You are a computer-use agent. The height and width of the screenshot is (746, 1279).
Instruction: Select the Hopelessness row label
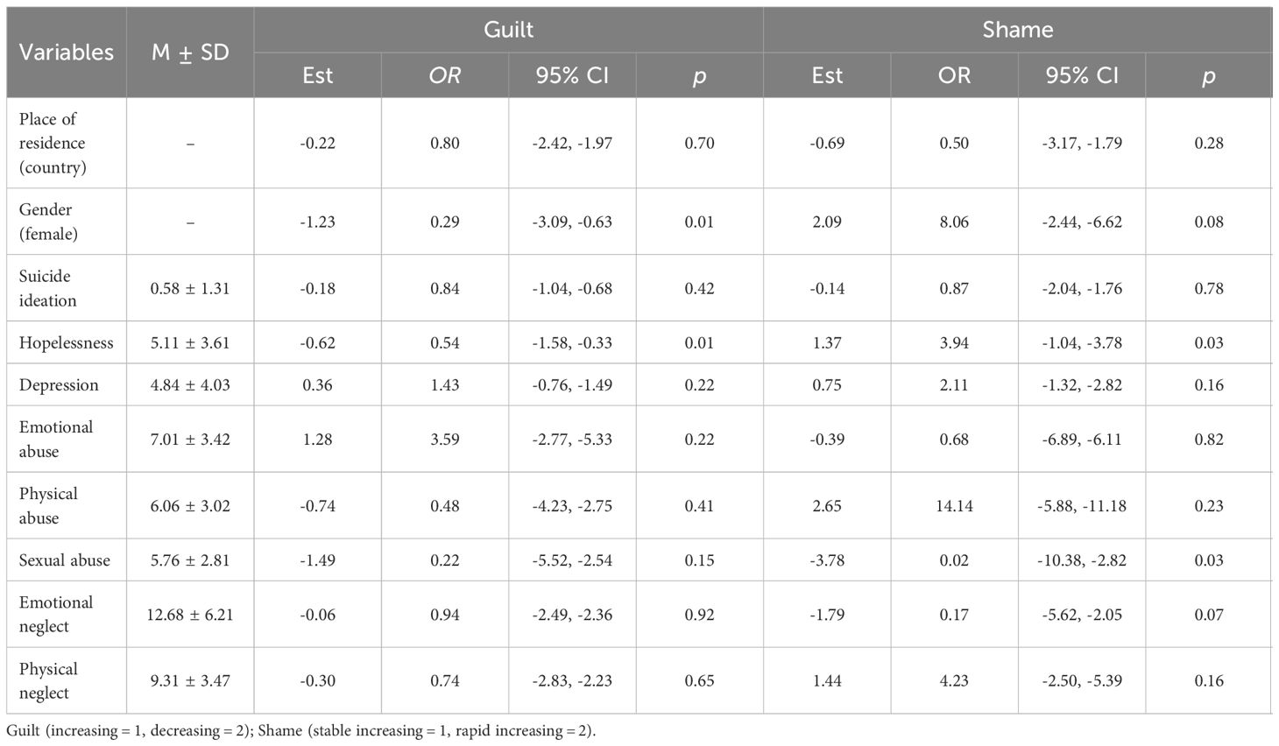(x=67, y=342)
